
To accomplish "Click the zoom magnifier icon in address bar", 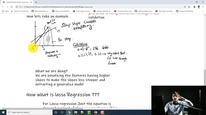I will pyautogui.click(x=185, y=7).
